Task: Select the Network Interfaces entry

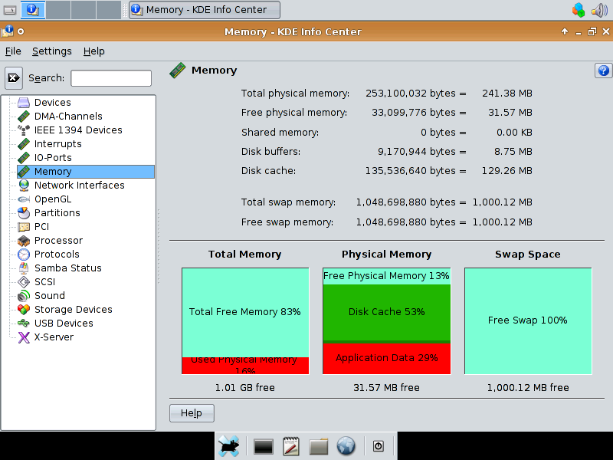Action: 80,185
